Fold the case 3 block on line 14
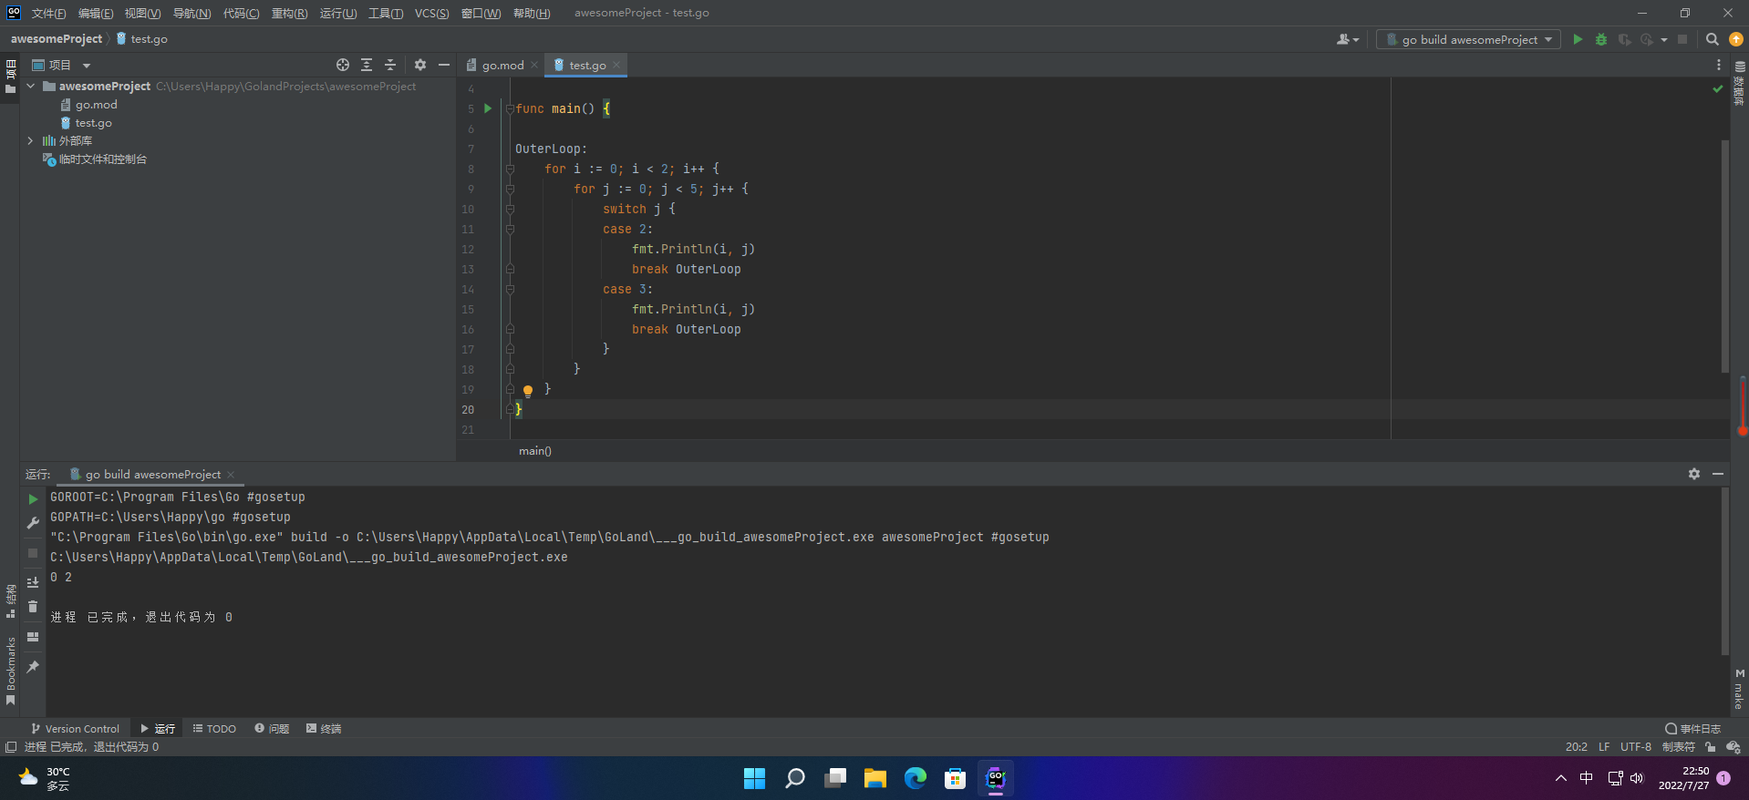Image resolution: width=1749 pixels, height=800 pixels. click(510, 289)
